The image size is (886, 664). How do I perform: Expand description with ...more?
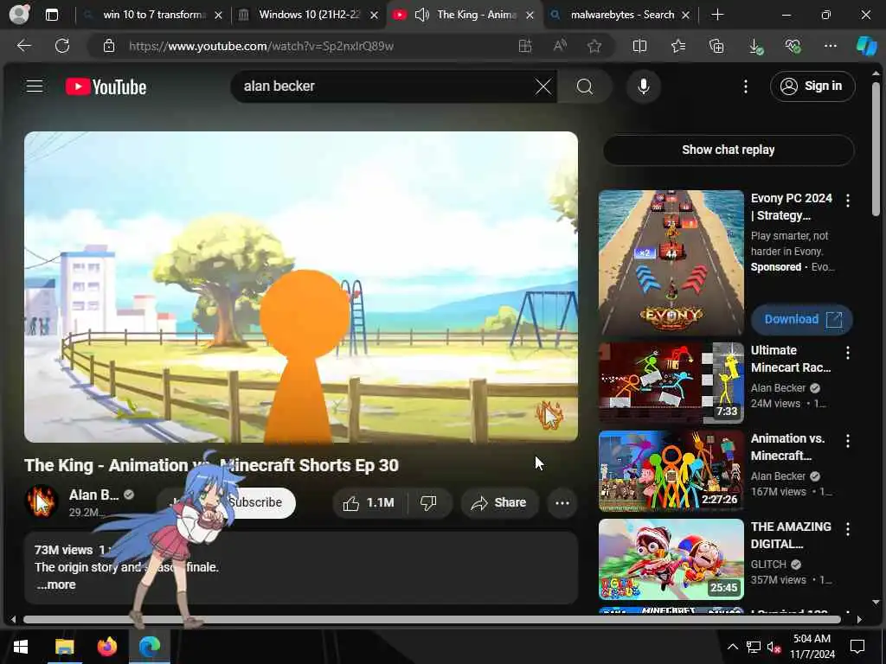click(56, 585)
